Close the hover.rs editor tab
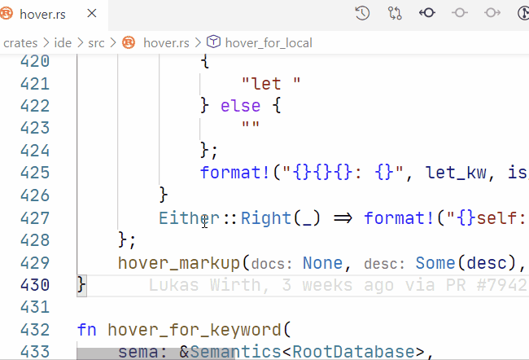 [92, 14]
